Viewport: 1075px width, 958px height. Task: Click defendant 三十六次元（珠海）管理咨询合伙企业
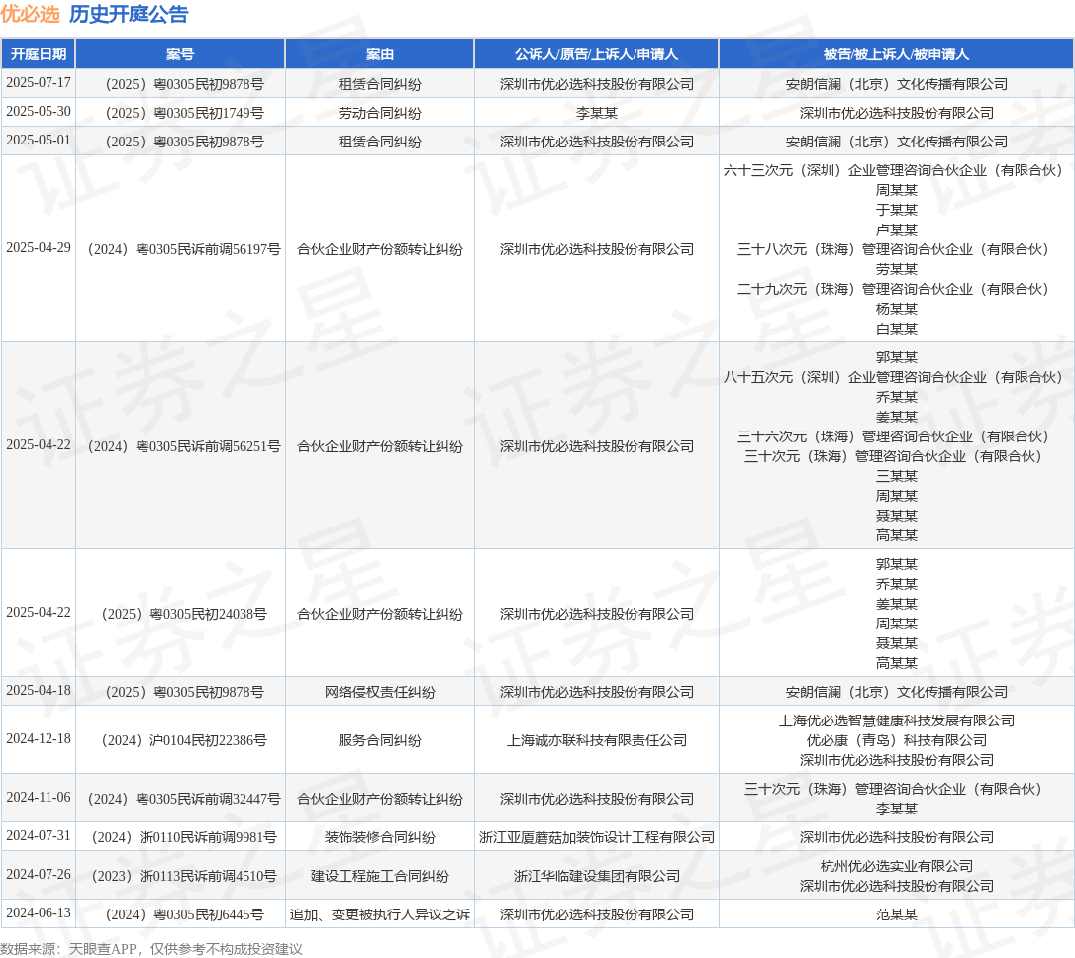click(893, 436)
